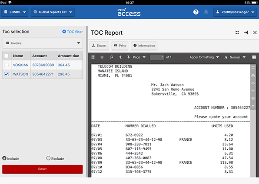Collapse panel with arrow-to-bar icon
This screenshot has height=184, width=259.
click(x=246, y=33)
